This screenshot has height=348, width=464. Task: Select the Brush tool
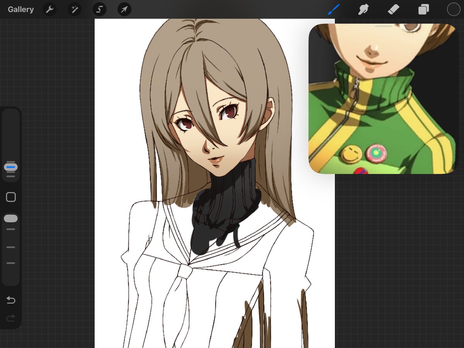click(x=333, y=9)
